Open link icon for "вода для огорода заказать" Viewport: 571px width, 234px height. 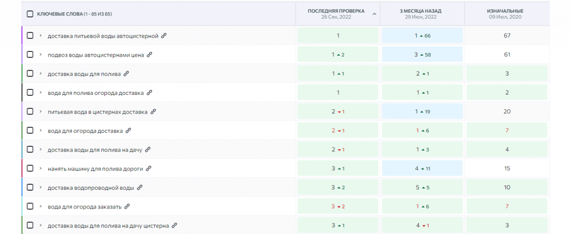coord(127,207)
